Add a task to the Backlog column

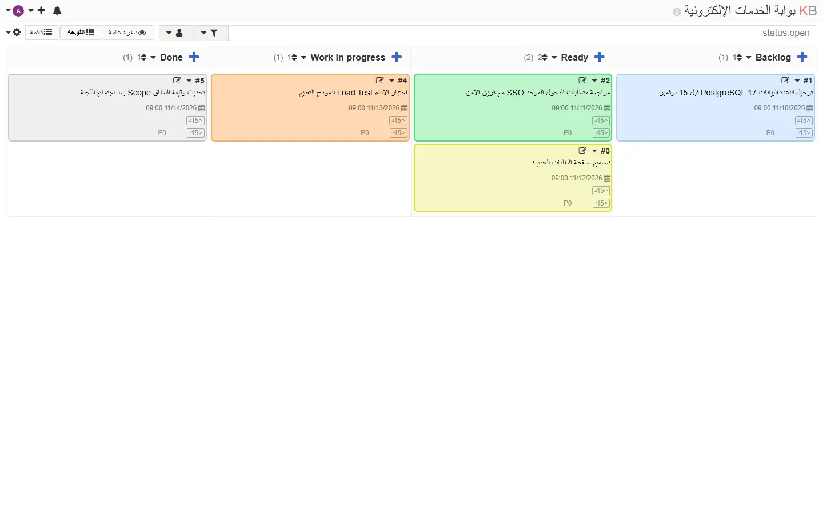[x=802, y=57]
